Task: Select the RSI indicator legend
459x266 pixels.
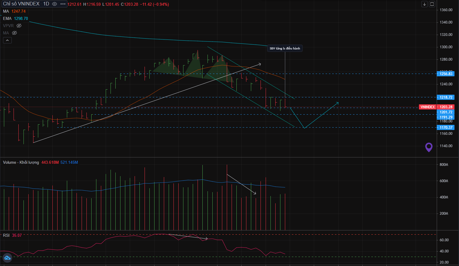Action: click(6, 235)
